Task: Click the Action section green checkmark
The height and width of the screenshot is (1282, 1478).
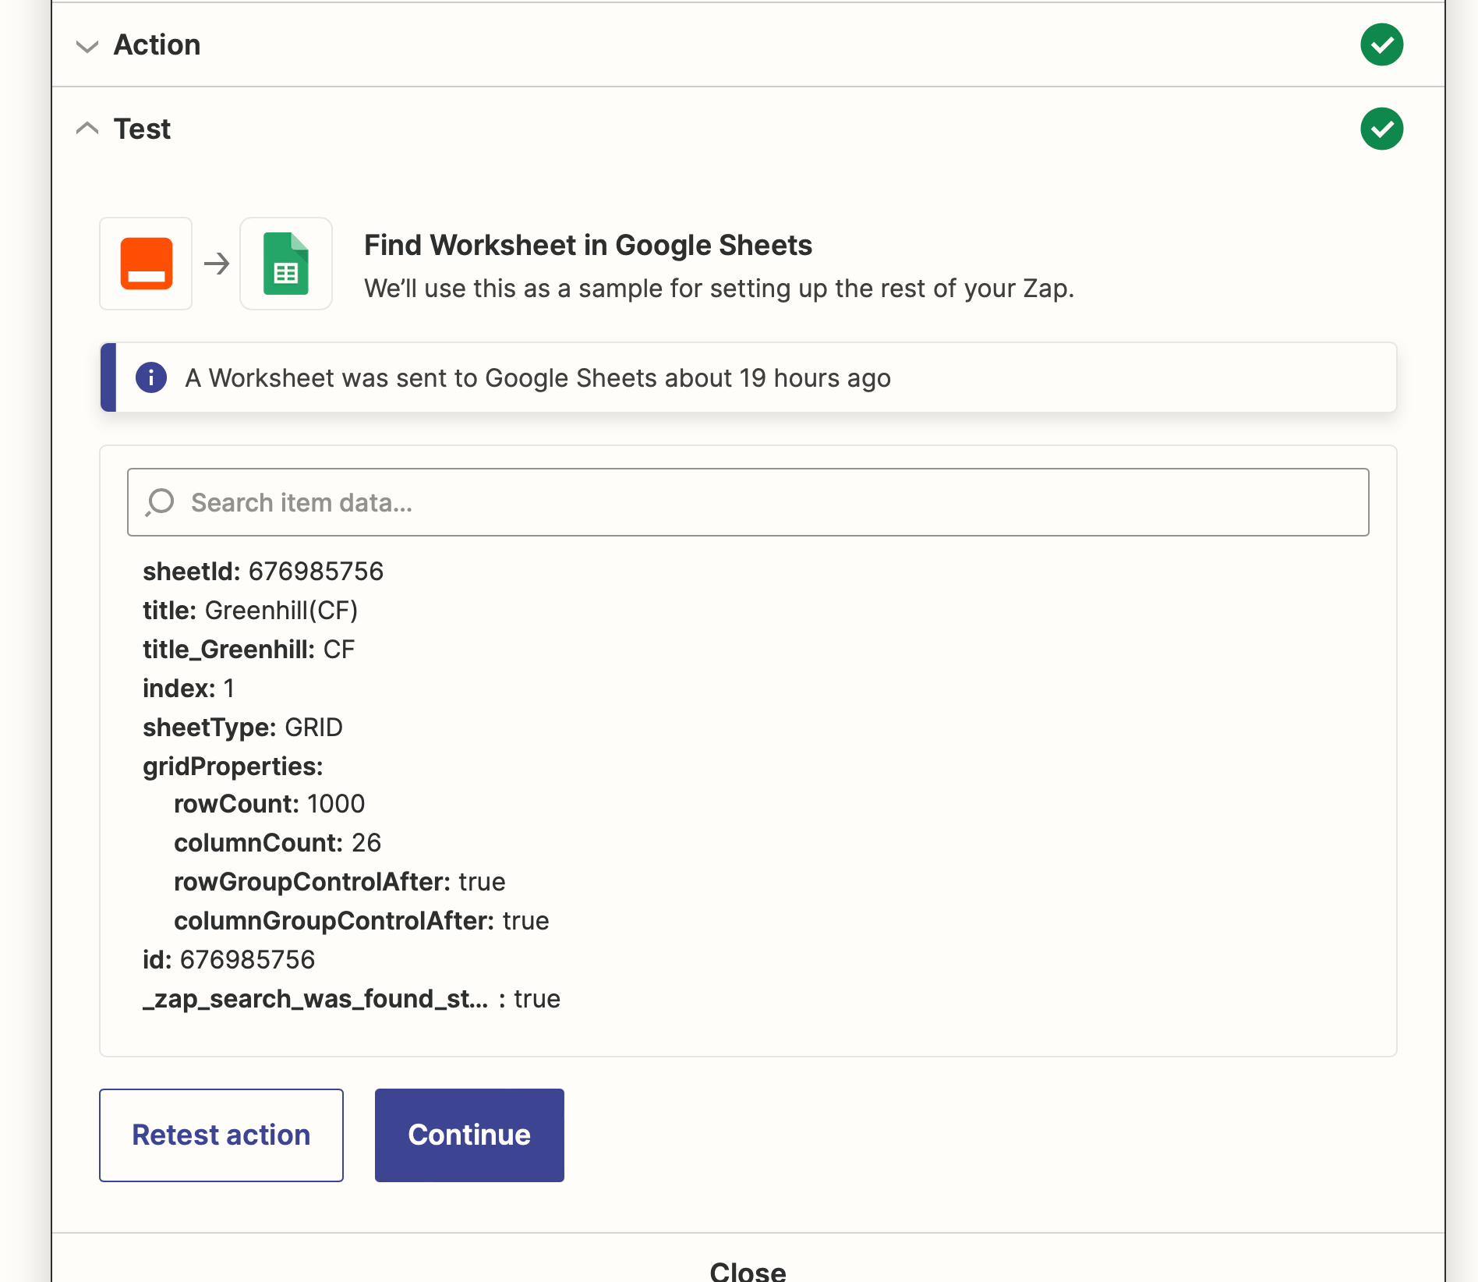Action: (1381, 45)
